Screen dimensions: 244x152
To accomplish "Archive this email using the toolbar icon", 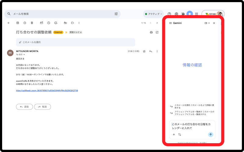I will pos(18,23).
